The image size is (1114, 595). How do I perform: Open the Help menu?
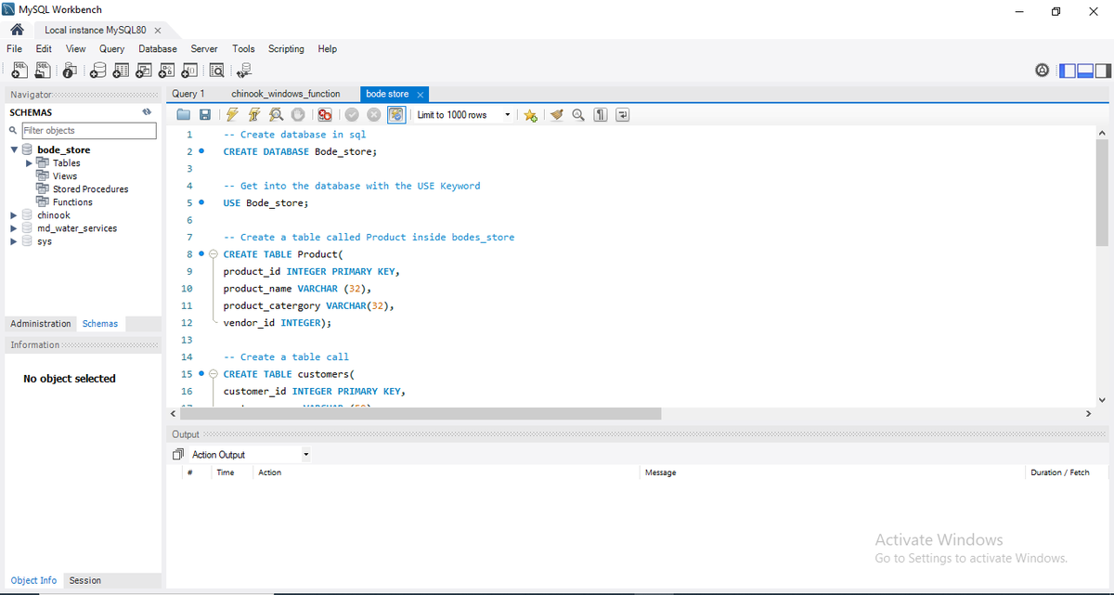[327, 48]
